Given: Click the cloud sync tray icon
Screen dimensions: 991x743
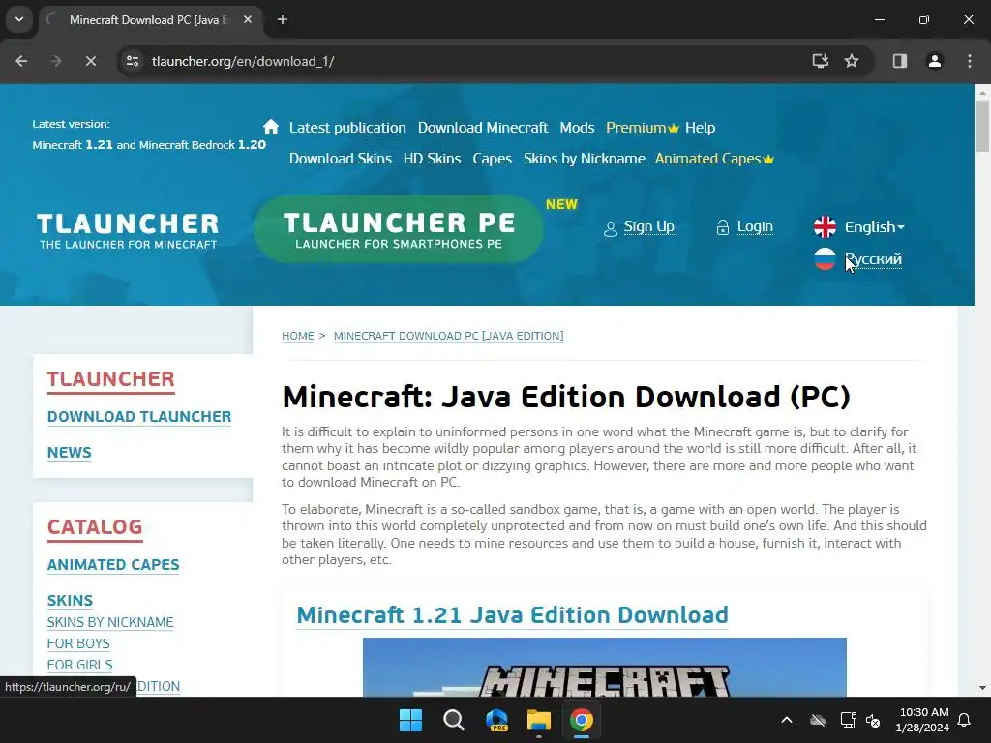Looking at the screenshot, I should (x=818, y=720).
